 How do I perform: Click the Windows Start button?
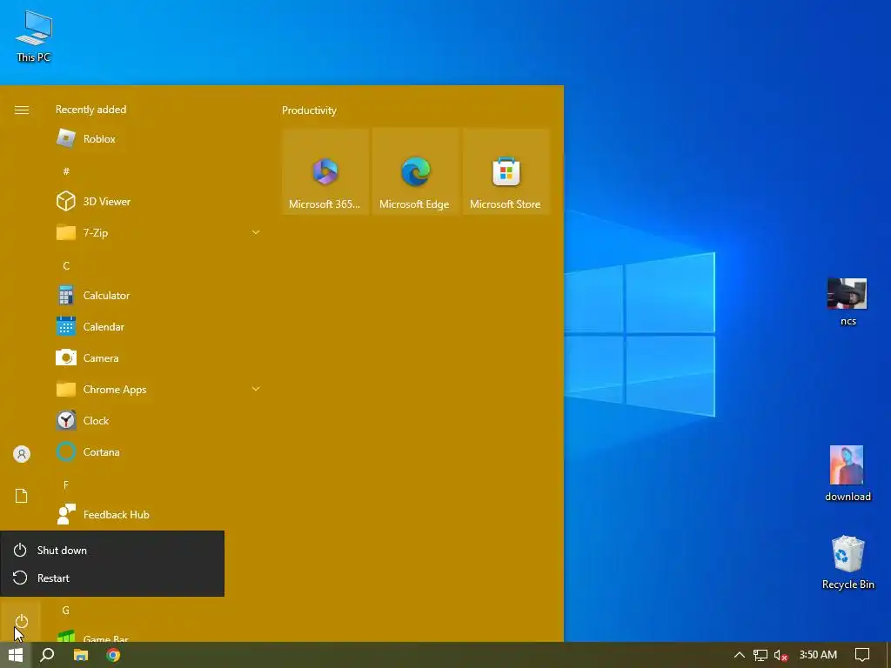click(x=16, y=655)
